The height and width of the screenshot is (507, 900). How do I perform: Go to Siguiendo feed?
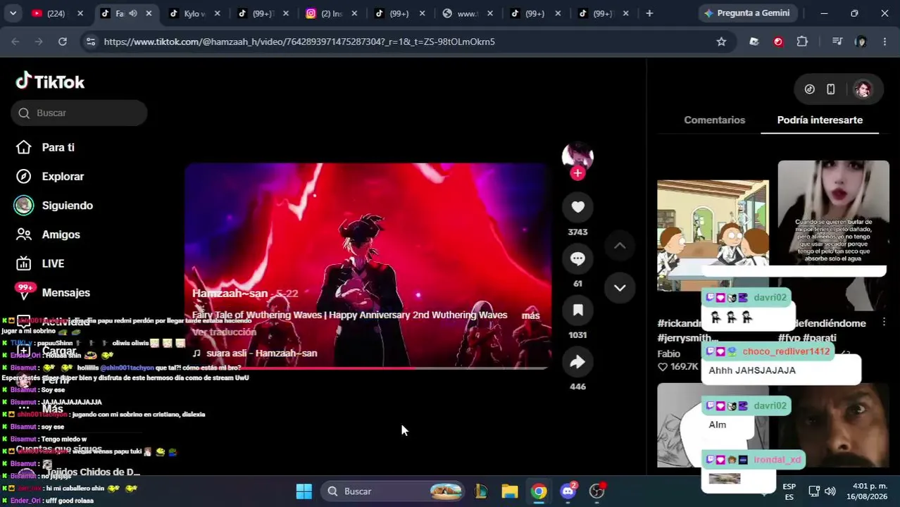click(x=54, y=206)
